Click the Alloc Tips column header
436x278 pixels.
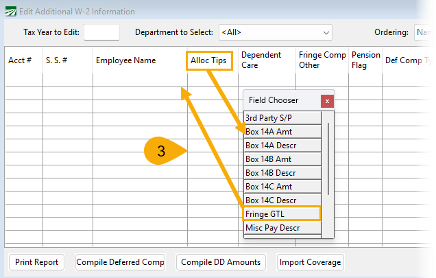click(x=210, y=60)
